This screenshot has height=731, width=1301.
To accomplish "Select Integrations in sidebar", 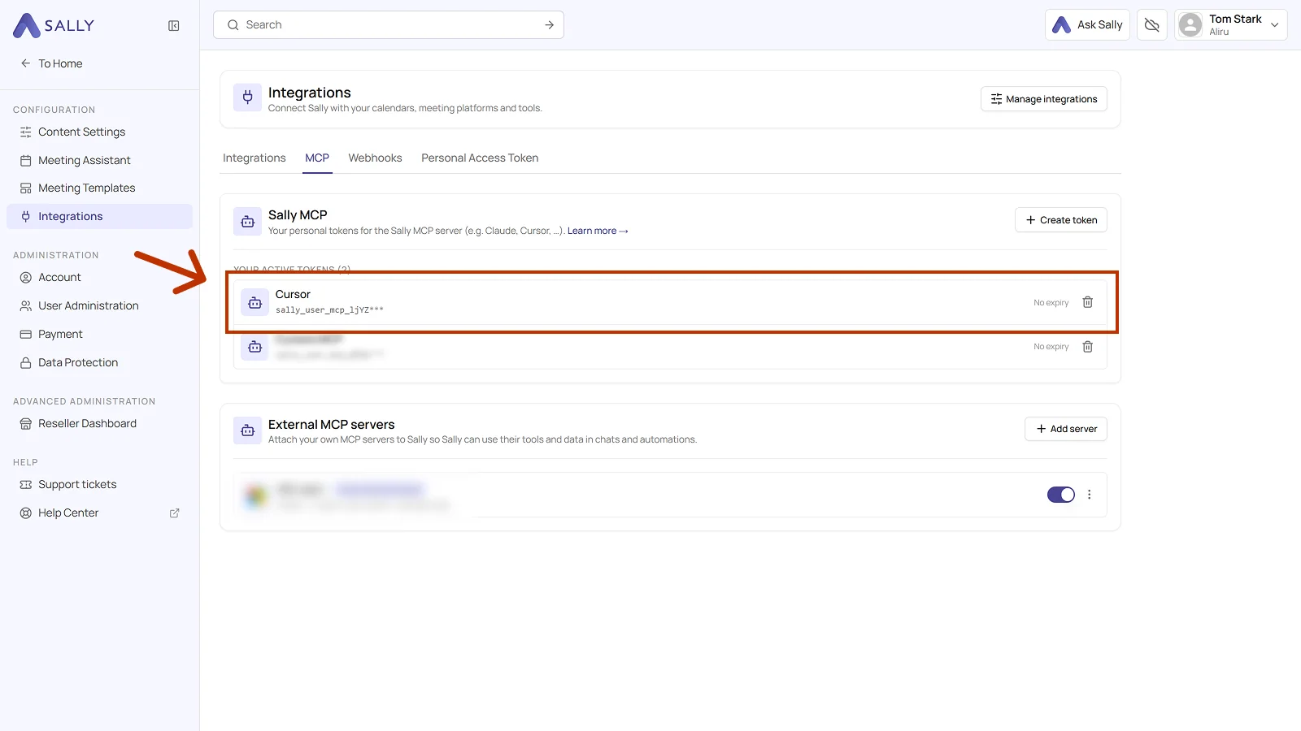I will (x=99, y=216).
